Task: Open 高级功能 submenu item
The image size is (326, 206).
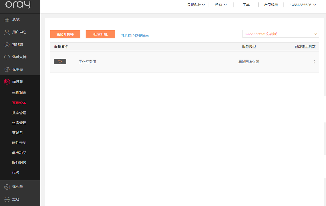Action: [19, 153]
